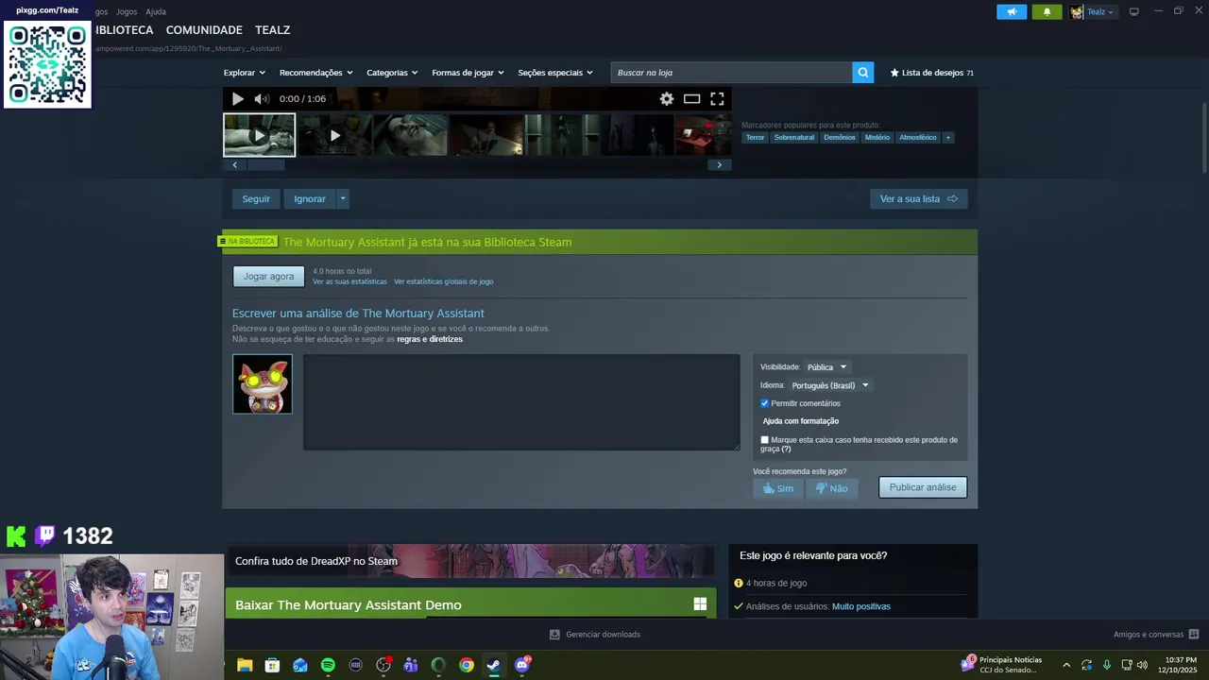This screenshot has height=680, width=1209.
Task: Click Confira tudo de DreadXP banner
Action: click(469, 561)
